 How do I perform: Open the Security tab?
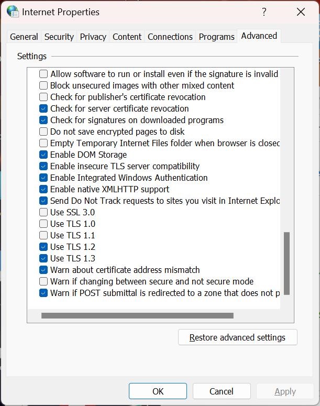click(x=59, y=37)
